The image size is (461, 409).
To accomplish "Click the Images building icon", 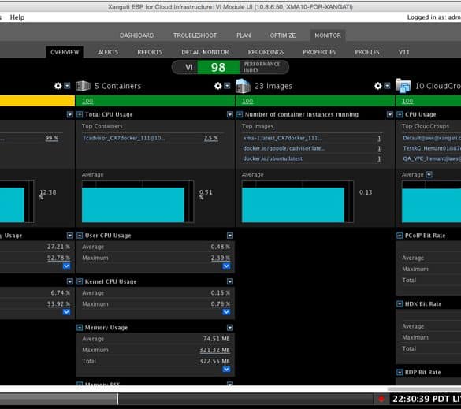I will [244, 86].
